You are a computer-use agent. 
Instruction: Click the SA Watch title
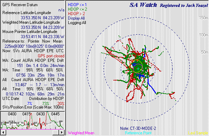coord(143,5)
